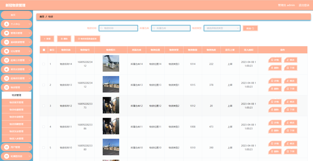Screen dimensions: 313x161
Task: Open 详情 for 物资名称11 row
Action: point(275,123)
